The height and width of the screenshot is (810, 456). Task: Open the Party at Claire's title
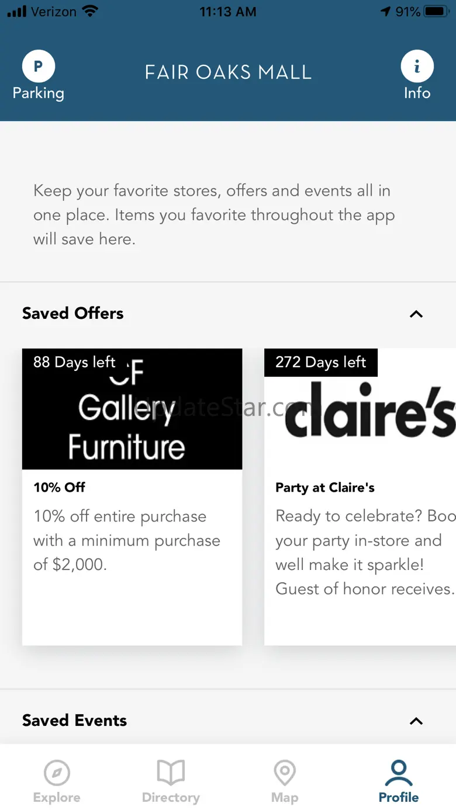pyautogui.click(x=325, y=488)
